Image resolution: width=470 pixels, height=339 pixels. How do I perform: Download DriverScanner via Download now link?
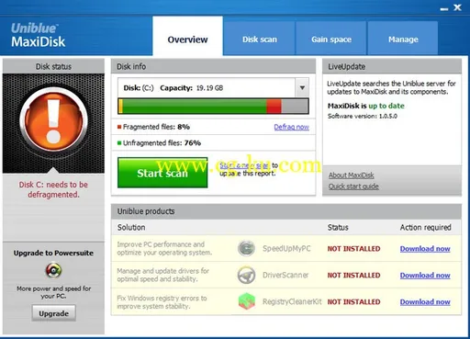(425, 276)
